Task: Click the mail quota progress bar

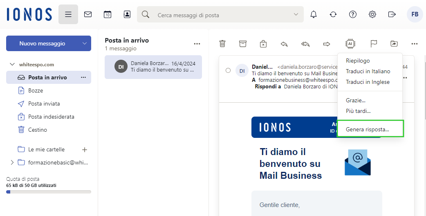Action: (x=49, y=192)
